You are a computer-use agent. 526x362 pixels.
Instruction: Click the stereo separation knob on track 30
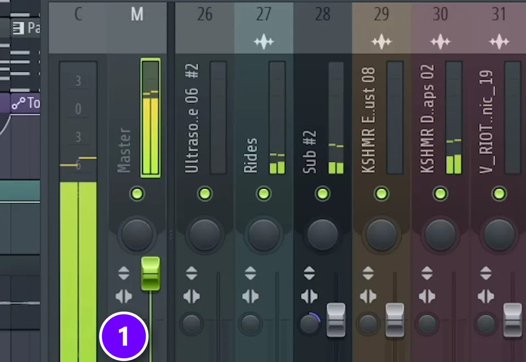coord(427,324)
